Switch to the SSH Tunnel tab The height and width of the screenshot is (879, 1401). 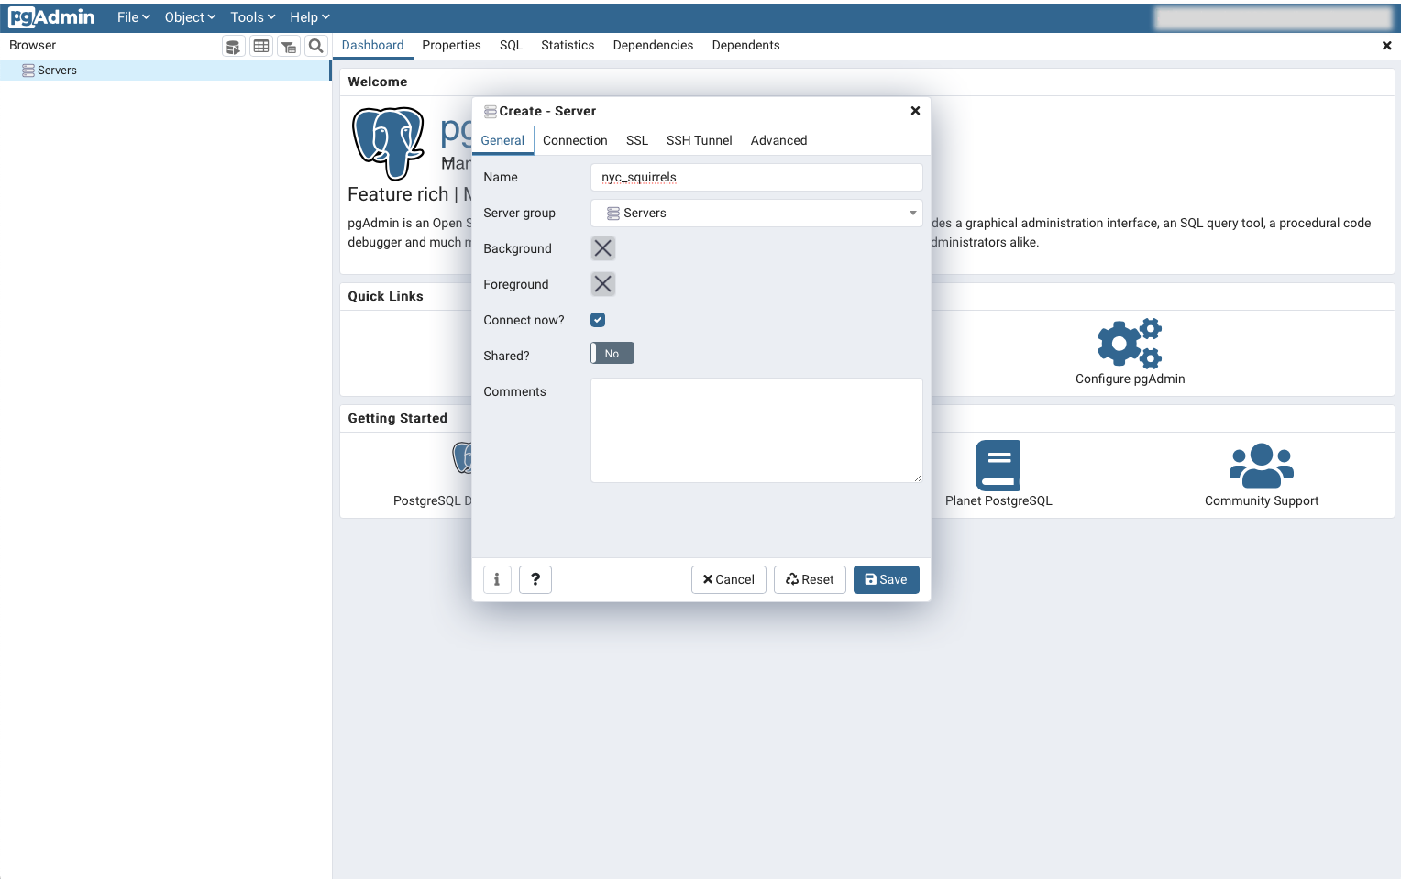pyautogui.click(x=700, y=140)
